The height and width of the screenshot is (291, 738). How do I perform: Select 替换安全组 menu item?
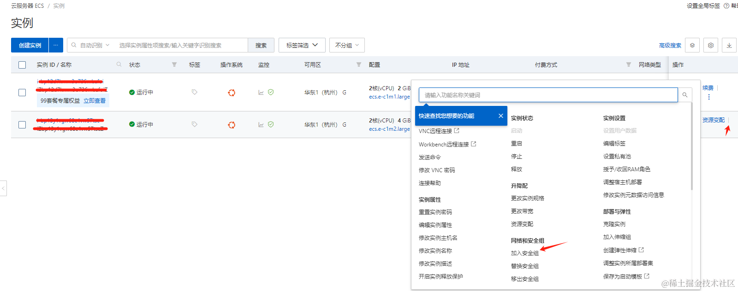(x=525, y=266)
